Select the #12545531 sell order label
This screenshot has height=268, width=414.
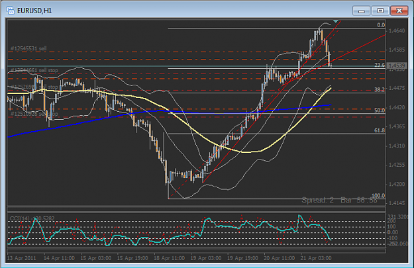pos(28,48)
